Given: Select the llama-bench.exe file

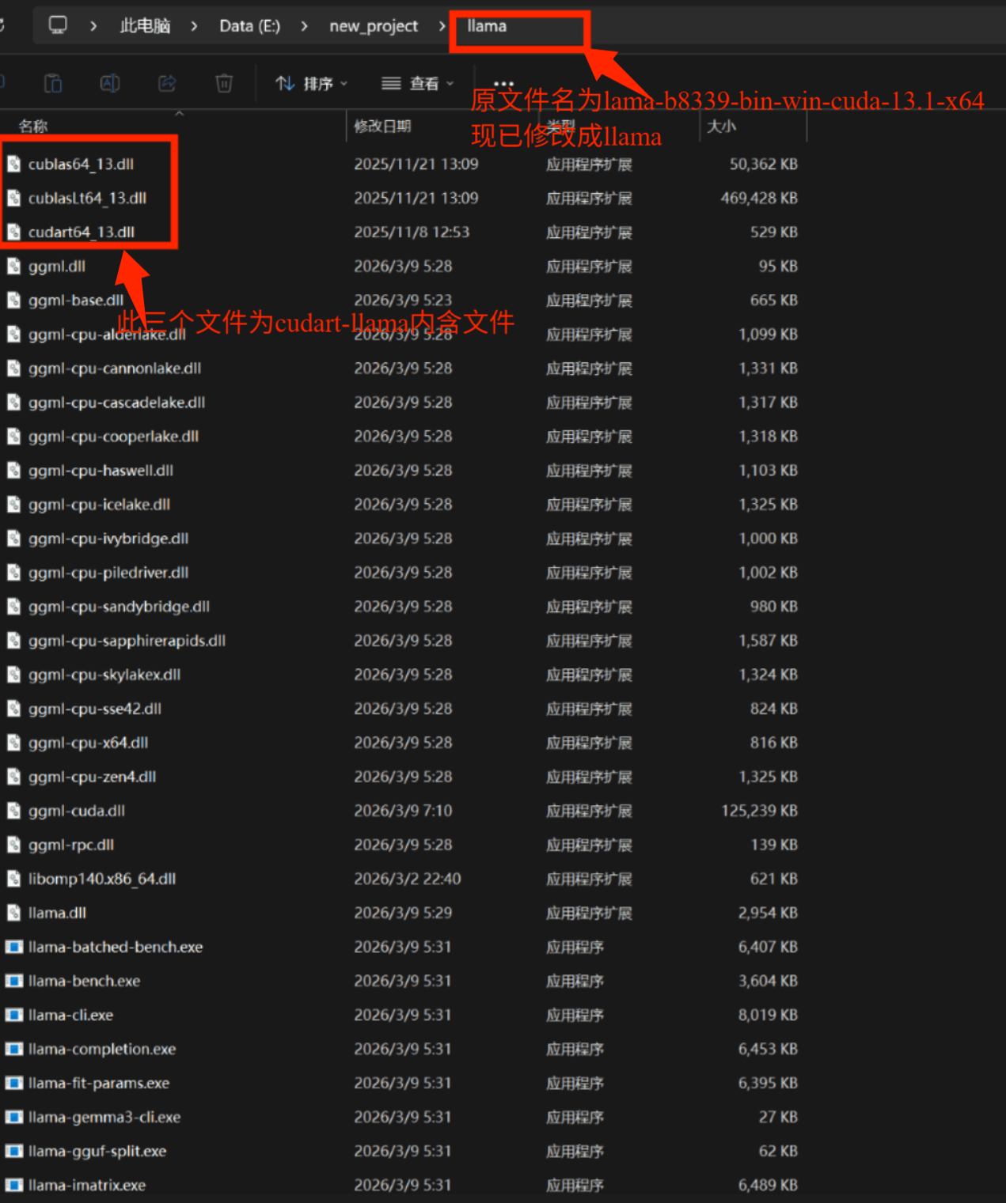Looking at the screenshot, I should coord(84,981).
